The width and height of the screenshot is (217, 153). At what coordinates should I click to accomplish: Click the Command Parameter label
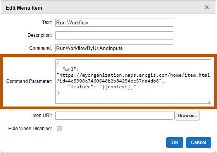point(29,81)
